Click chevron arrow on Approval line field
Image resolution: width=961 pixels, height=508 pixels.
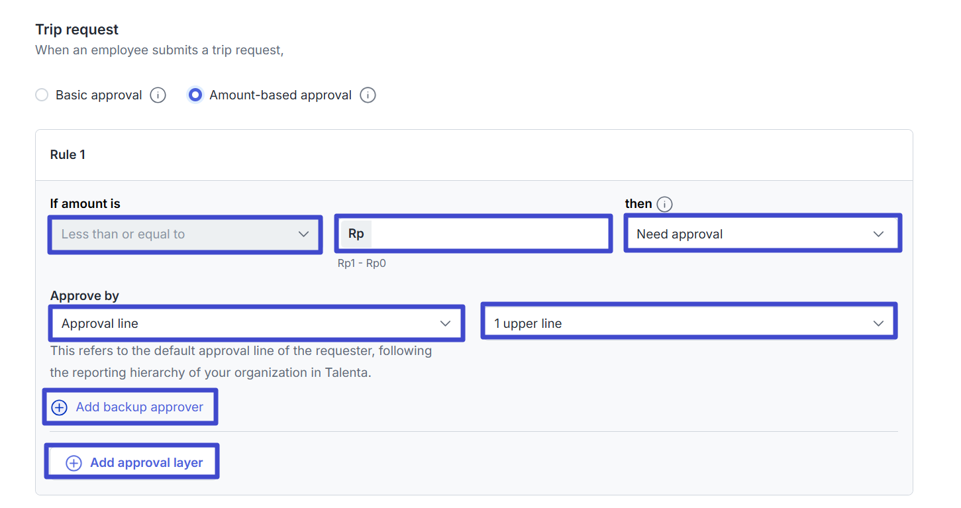click(x=445, y=324)
